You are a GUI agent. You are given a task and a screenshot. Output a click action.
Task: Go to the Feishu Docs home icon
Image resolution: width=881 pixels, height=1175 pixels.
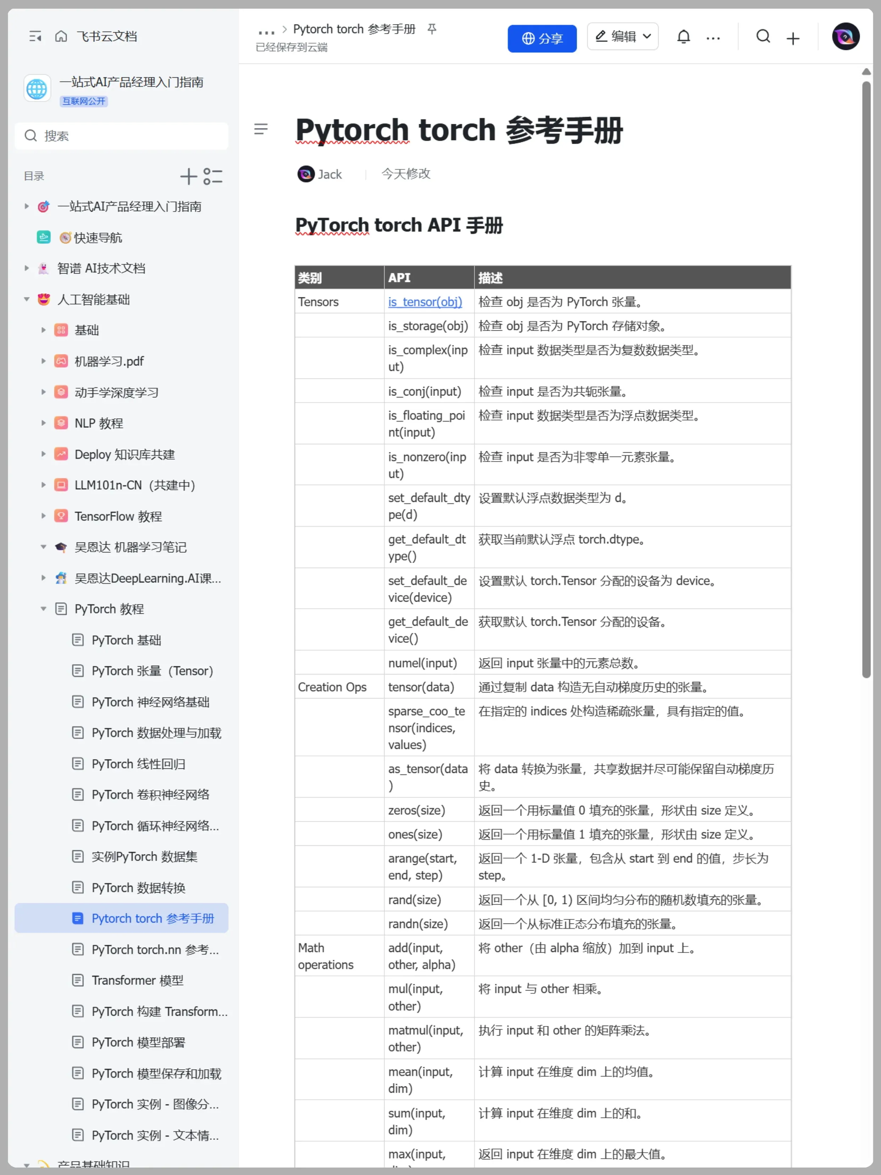[61, 36]
